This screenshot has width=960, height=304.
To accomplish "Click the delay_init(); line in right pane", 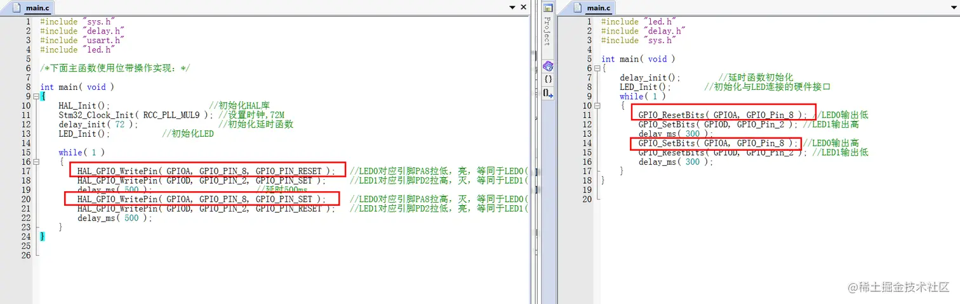I will (x=650, y=77).
